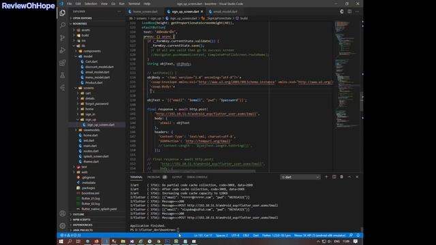Switch to the DEBUG CONSOLE tab

[197, 177]
